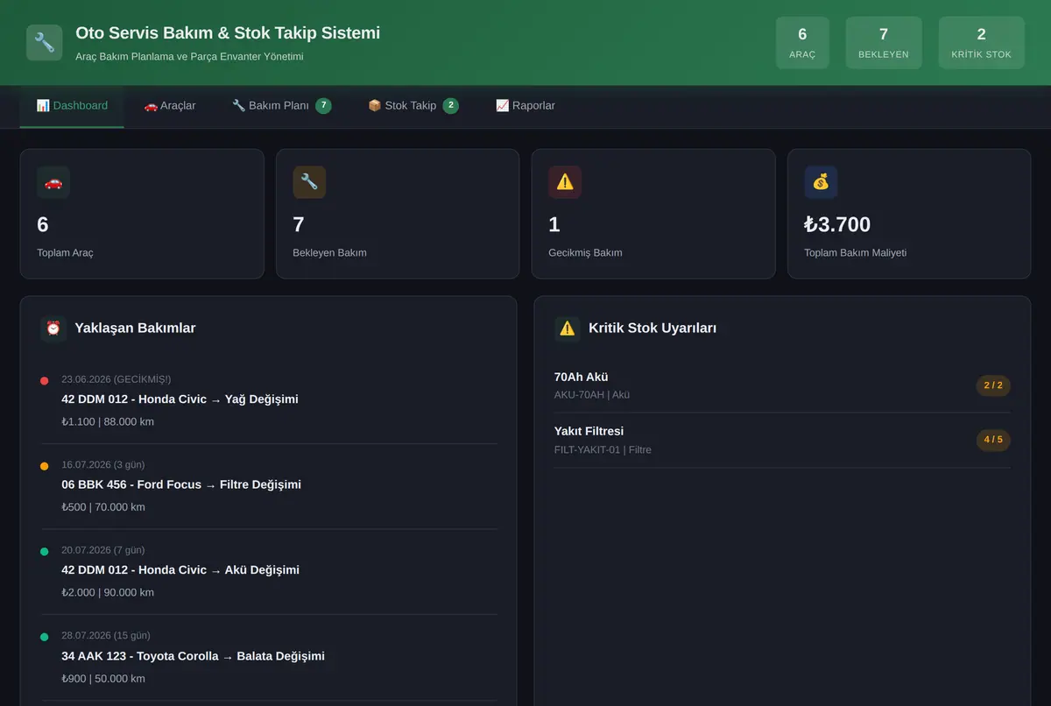Click the green dot for Toyota Corolla entry
Screen dimensions: 1051x706
[x=45, y=637]
